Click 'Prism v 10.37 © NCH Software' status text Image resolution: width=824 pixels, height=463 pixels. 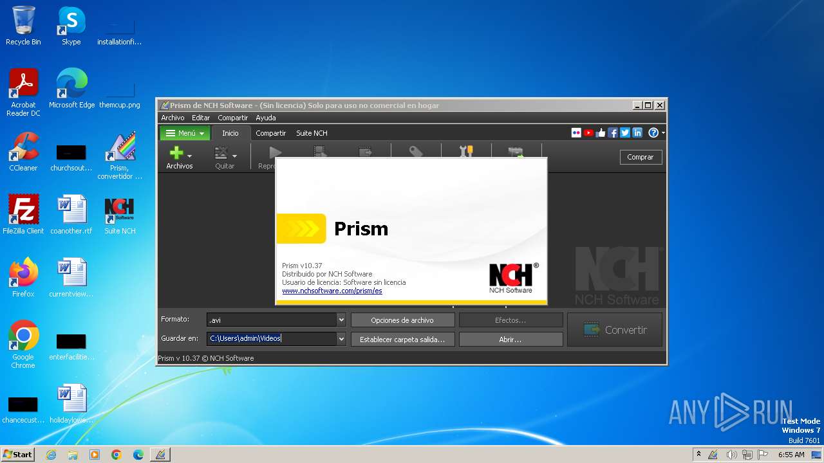[x=206, y=358]
